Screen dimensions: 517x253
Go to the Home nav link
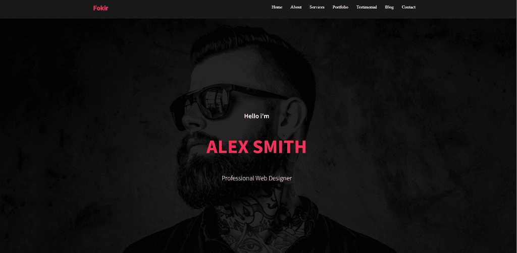(277, 7)
